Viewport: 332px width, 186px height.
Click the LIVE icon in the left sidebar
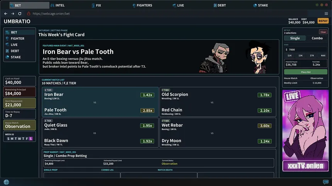click(7, 45)
